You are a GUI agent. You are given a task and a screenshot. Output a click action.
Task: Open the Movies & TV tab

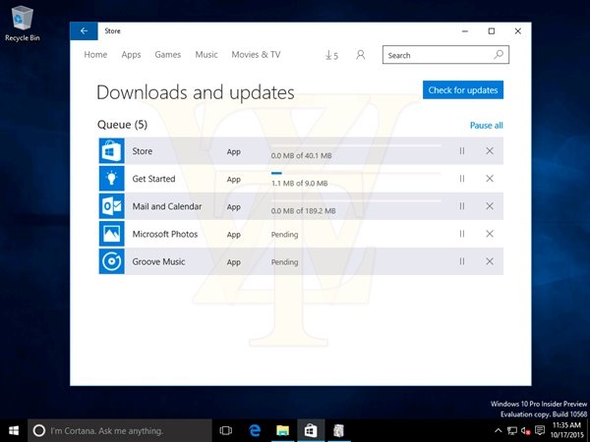(x=256, y=55)
